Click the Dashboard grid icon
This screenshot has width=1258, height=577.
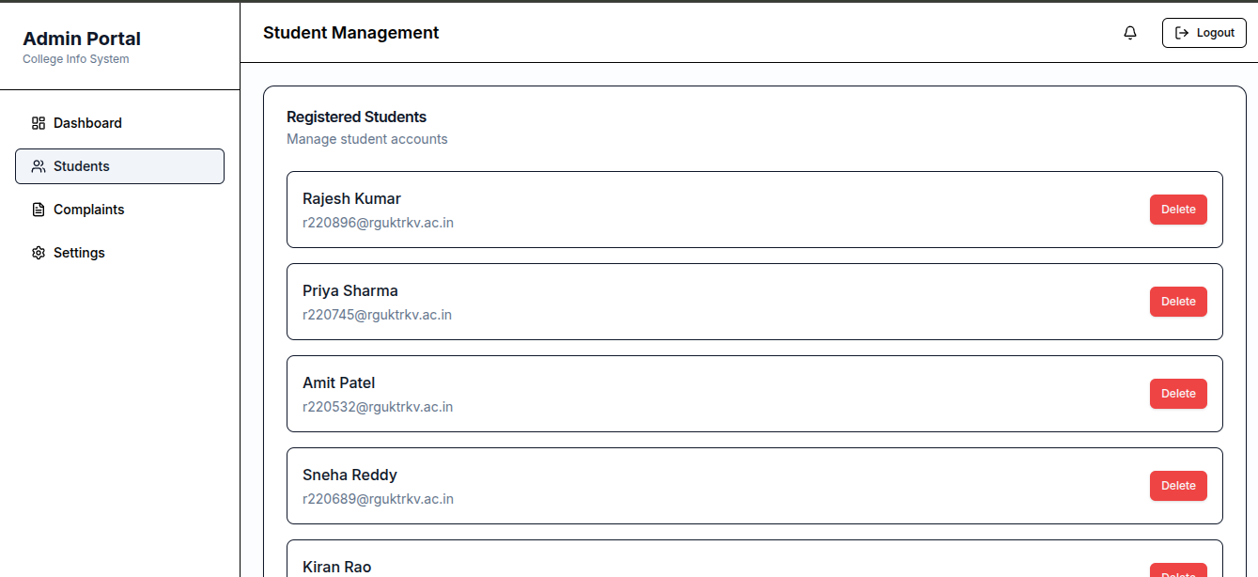coord(39,123)
